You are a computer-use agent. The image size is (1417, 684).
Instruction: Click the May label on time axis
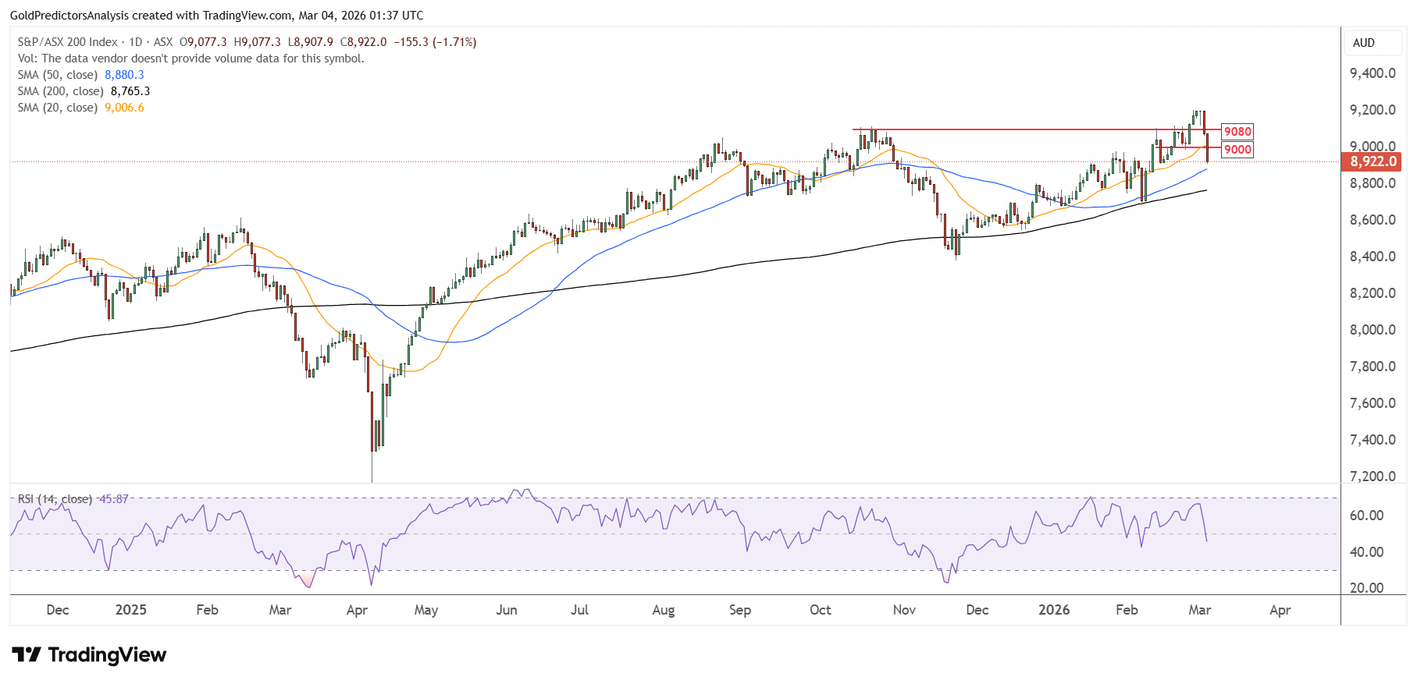426,610
